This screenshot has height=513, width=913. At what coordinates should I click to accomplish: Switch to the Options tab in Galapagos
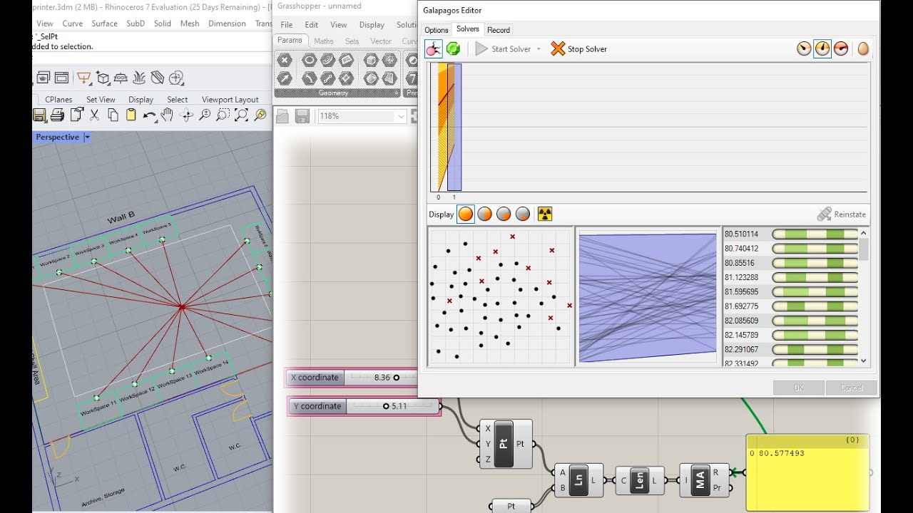437,30
